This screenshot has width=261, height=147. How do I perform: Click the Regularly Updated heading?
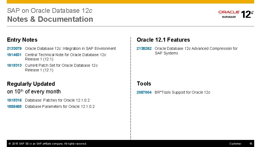coord(31,84)
